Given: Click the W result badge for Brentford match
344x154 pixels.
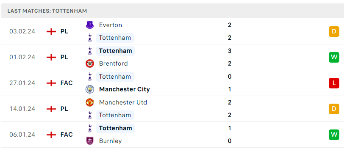Looking at the screenshot, I should click(x=334, y=58).
